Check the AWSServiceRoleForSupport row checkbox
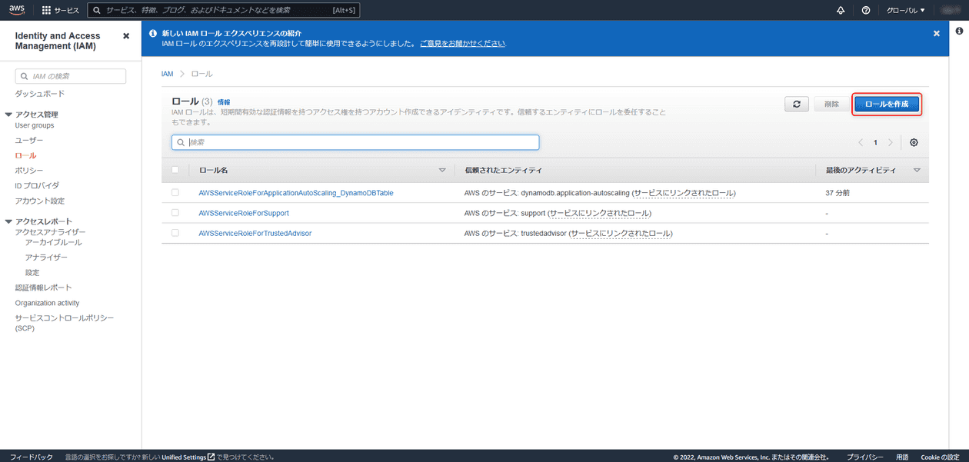 pyautogui.click(x=175, y=213)
